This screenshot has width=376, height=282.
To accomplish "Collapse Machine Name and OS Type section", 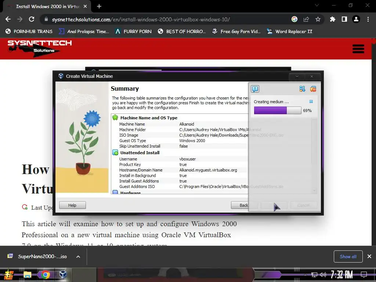I will 115,118.
